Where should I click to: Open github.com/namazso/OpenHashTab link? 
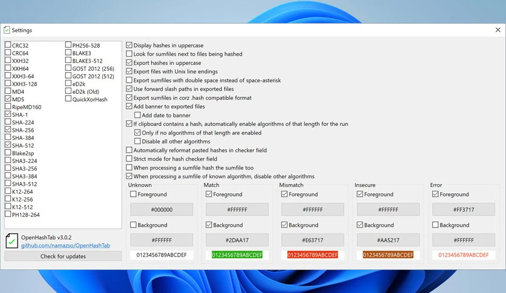click(x=65, y=246)
